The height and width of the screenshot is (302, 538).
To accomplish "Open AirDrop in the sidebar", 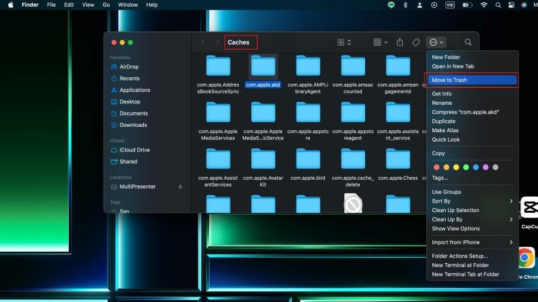I will pos(130,67).
